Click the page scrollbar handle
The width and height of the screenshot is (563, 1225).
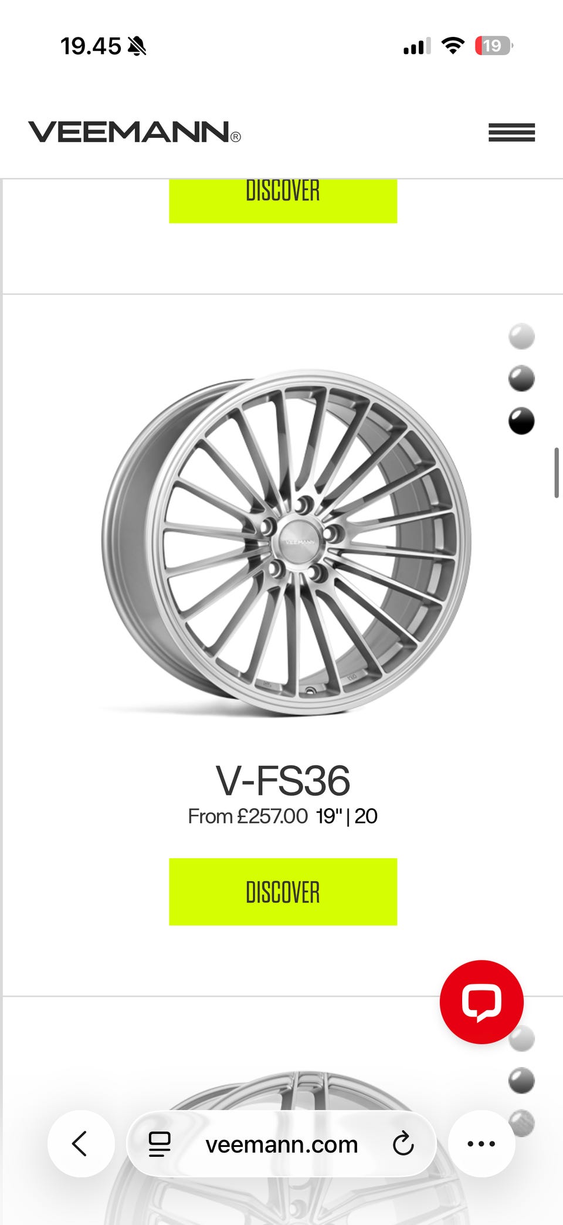tap(557, 473)
